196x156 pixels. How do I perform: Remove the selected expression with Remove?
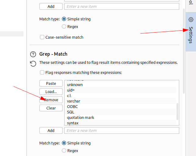coord(51,100)
